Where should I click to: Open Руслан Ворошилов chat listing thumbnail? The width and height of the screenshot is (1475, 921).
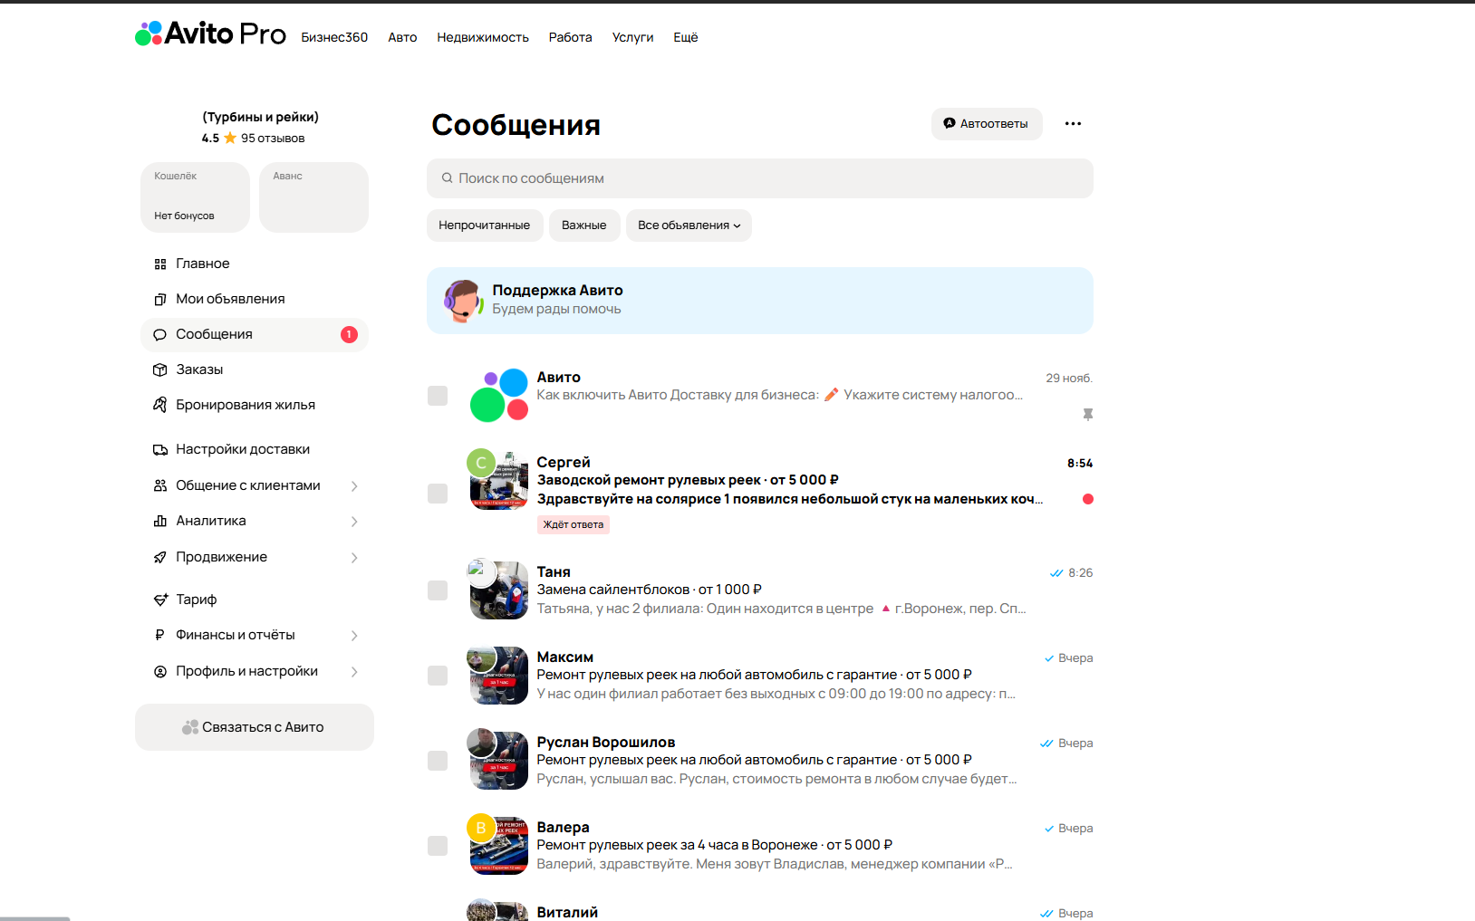(499, 761)
